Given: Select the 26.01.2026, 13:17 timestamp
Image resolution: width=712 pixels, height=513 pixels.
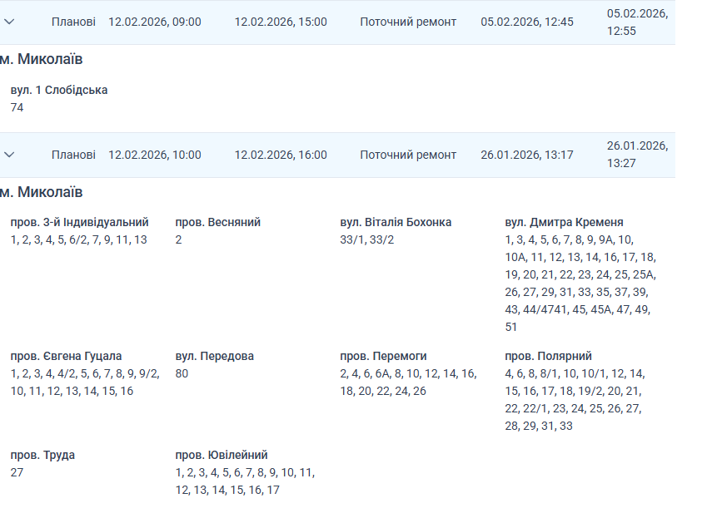Looking at the screenshot, I should click(x=527, y=155).
